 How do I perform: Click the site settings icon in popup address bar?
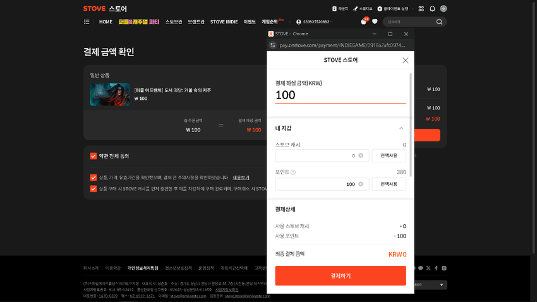coord(273,45)
